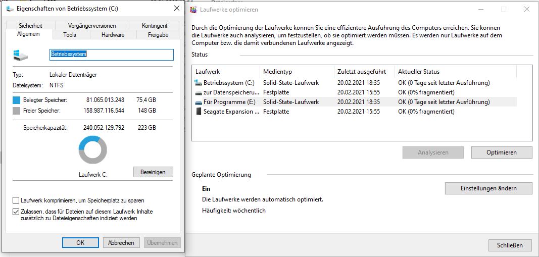Image resolution: width=539 pixels, height=257 pixels.
Task: Confirm with the OK button
Action: pos(80,242)
